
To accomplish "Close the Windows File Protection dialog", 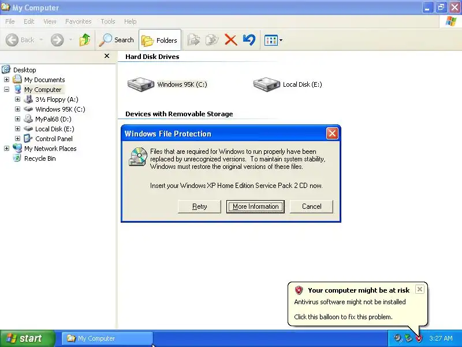I will pos(332,134).
